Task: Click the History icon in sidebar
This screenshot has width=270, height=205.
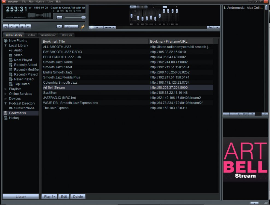Action: [x=5, y=118]
